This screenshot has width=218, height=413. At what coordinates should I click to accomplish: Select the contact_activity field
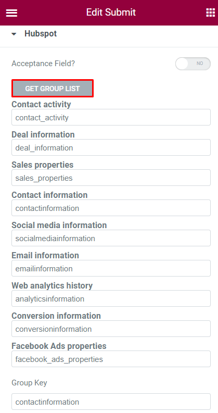pos(111,117)
